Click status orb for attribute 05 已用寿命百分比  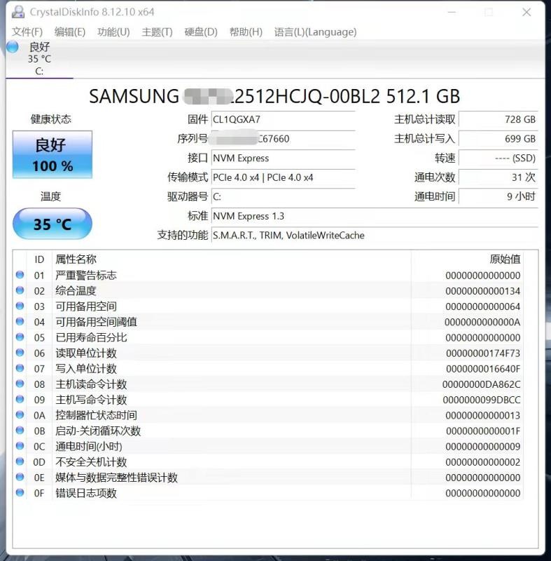(20, 337)
